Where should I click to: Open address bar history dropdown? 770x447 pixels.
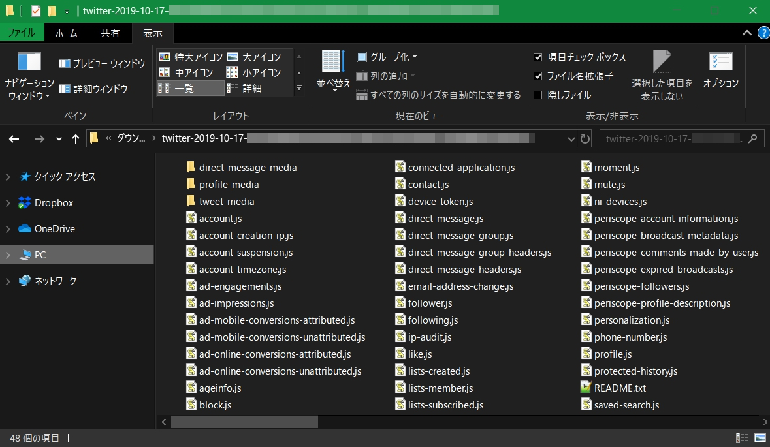click(571, 139)
